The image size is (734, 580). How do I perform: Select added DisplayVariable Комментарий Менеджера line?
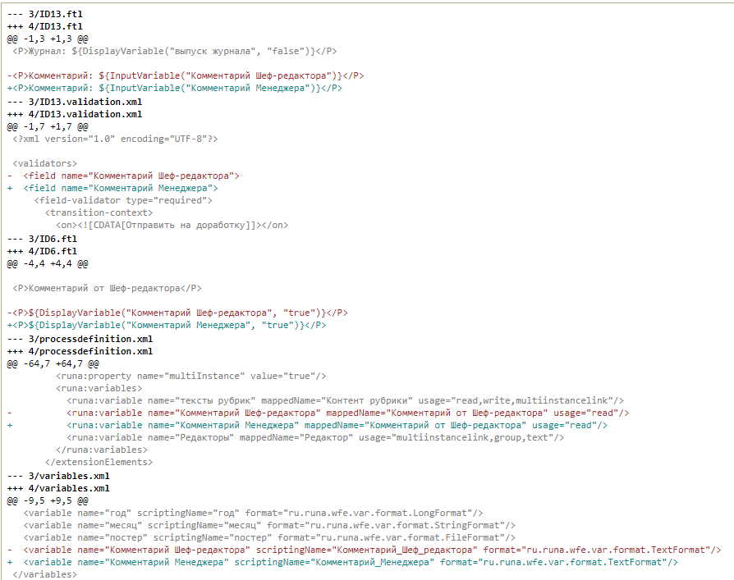[167, 325]
